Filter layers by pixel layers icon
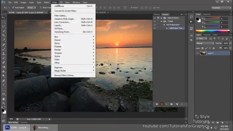The height and width of the screenshot is (131, 233). (210, 39)
